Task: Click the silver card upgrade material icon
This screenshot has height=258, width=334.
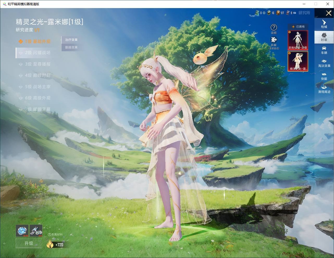Action: pos(36,231)
